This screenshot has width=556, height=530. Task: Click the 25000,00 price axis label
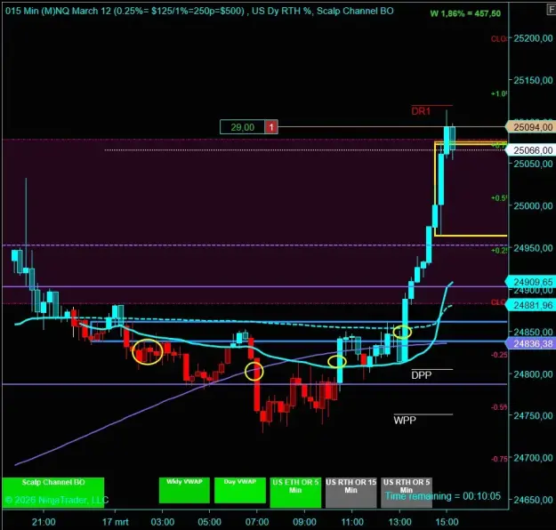click(533, 206)
